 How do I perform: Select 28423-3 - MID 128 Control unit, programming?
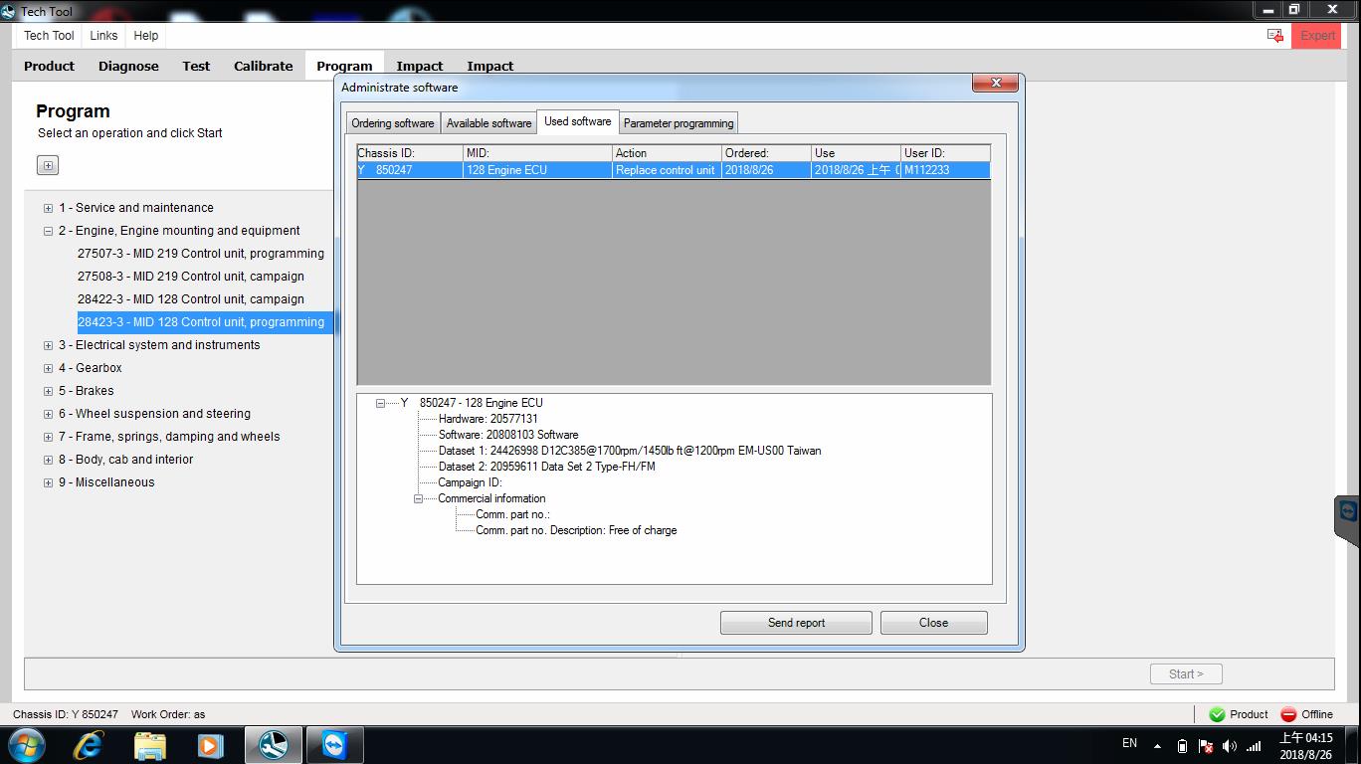[x=201, y=322]
